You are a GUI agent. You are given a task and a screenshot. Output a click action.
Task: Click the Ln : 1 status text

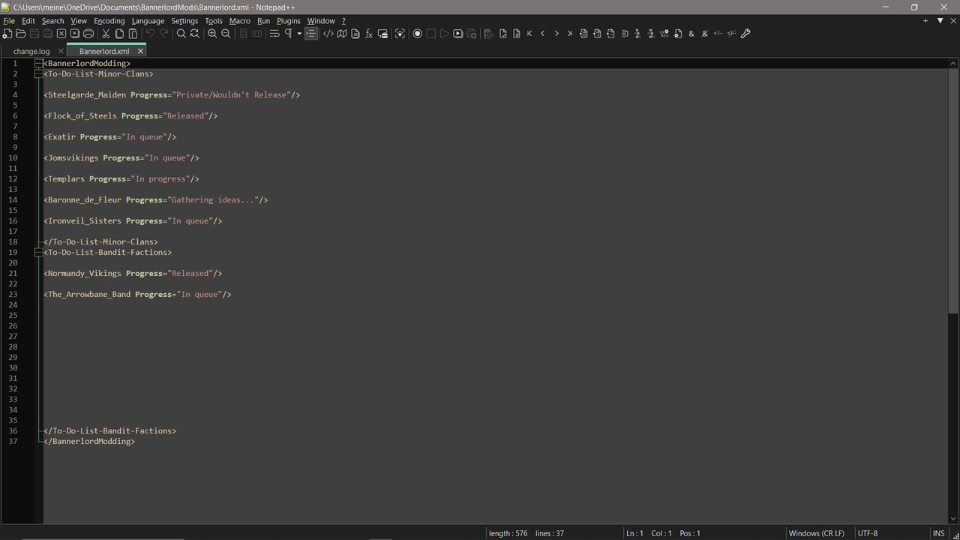tap(634, 533)
